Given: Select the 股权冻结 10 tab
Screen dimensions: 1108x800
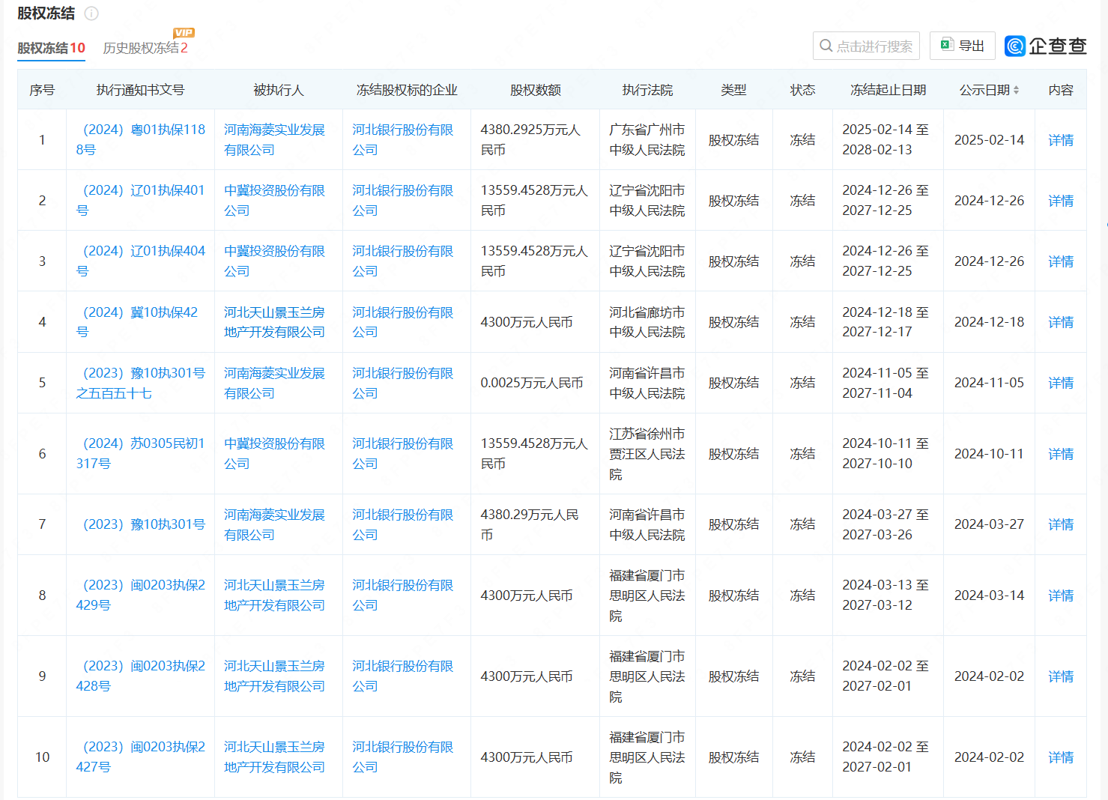Looking at the screenshot, I should (x=51, y=48).
